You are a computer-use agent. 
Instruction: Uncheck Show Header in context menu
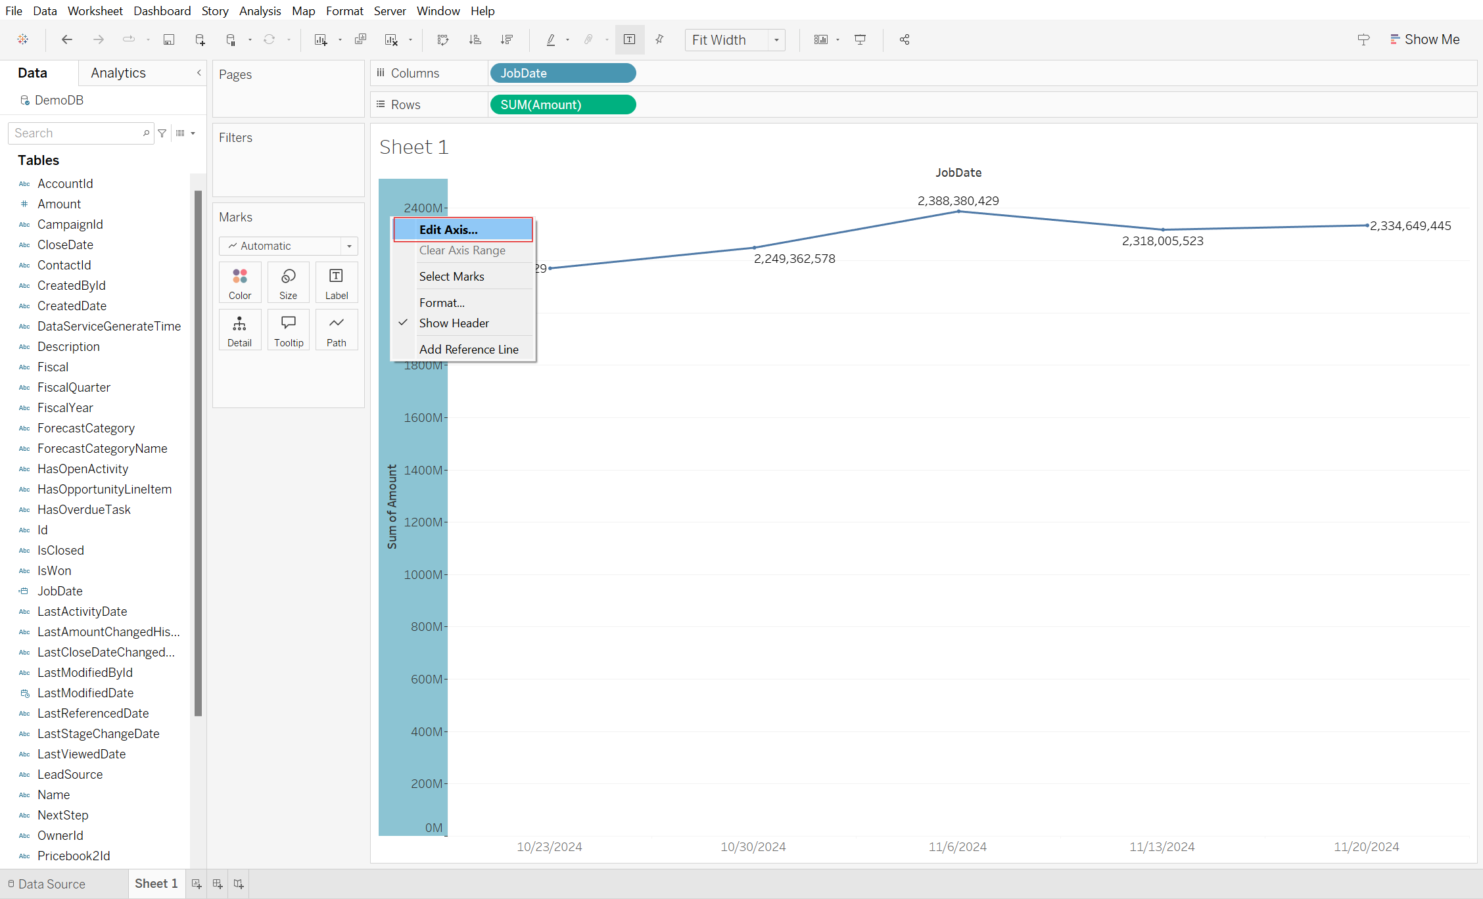[x=454, y=323]
